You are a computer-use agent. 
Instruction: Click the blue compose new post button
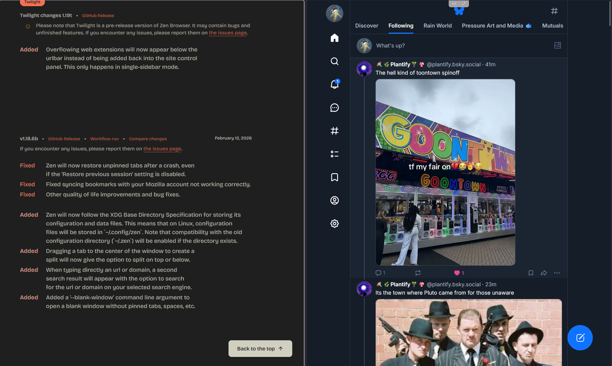(x=580, y=338)
